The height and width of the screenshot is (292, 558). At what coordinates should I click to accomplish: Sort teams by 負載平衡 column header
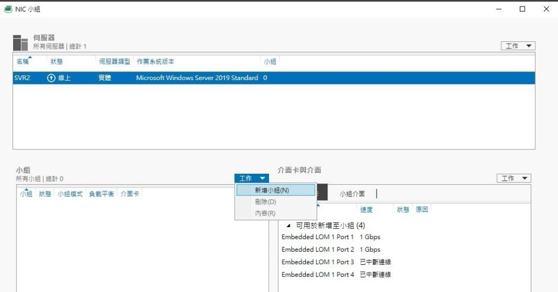(x=101, y=194)
